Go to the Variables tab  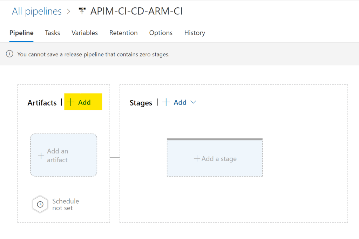tap(84, 33)
